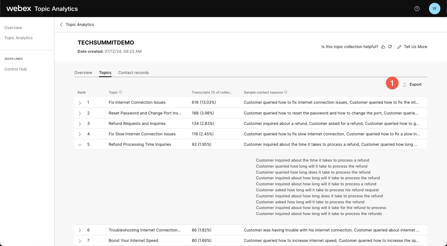This screenshot has height=246, width=447.
Task: Click the thumbs up feedback icon
Action: [383, 47]
